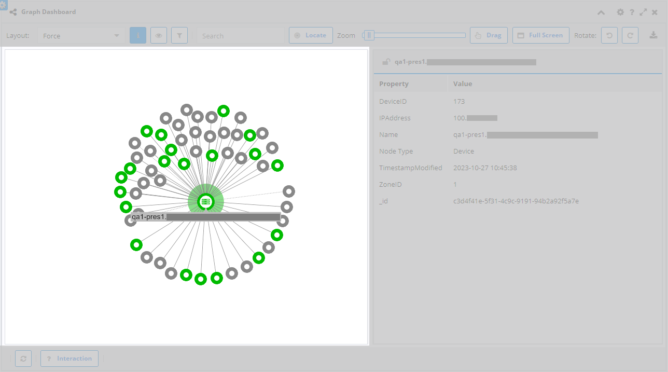
Task: Refresh the graph with the refresh icon
Action: (x=23, y=358)
